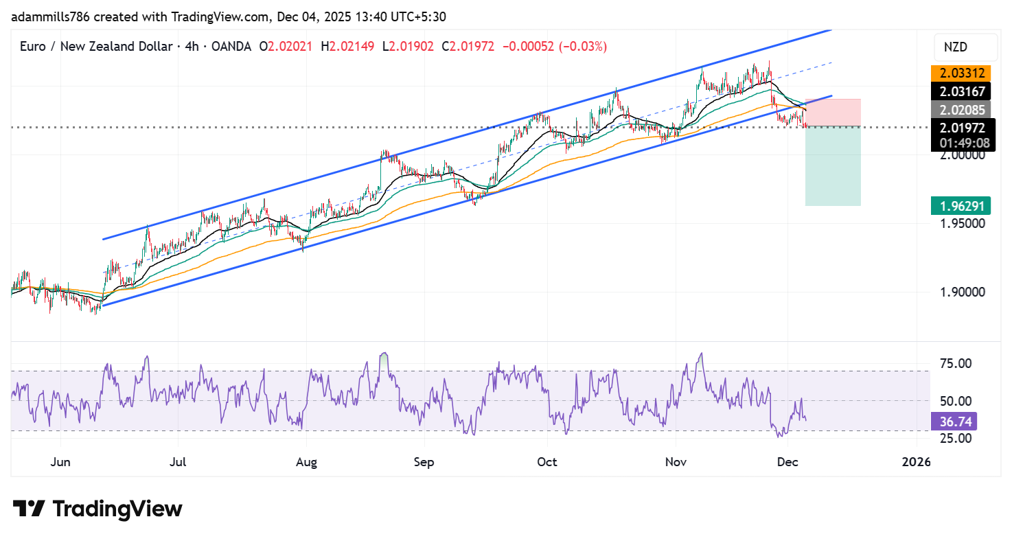The image size is (1012, 541).
Task: Select the gray 2.02085 price tag
Action: tap(961, 109)
